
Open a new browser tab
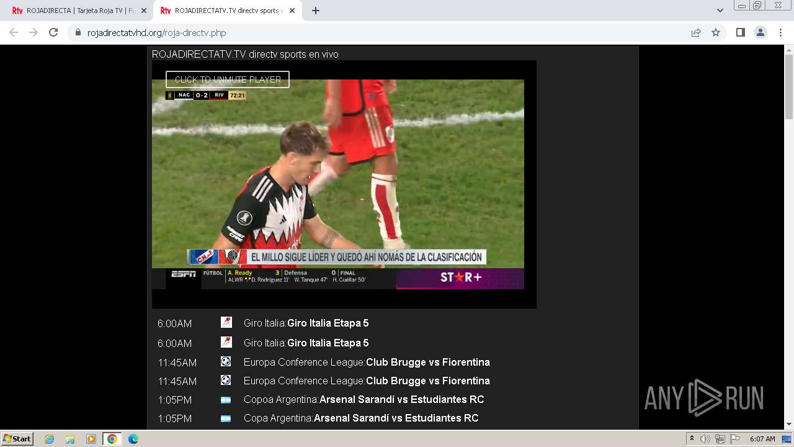click(316, 11)
